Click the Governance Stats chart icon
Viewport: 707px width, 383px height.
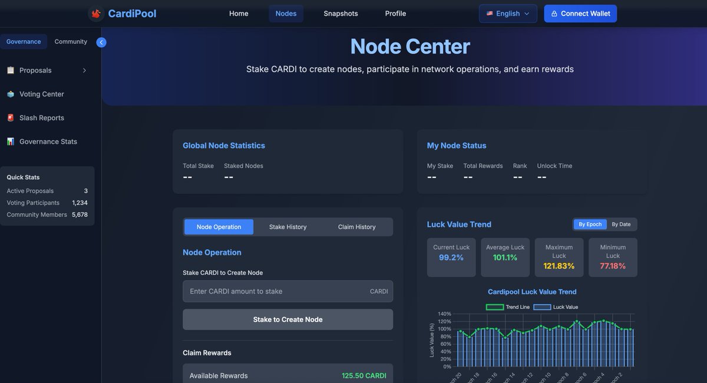pyautogui.click(x=11, y=141)
